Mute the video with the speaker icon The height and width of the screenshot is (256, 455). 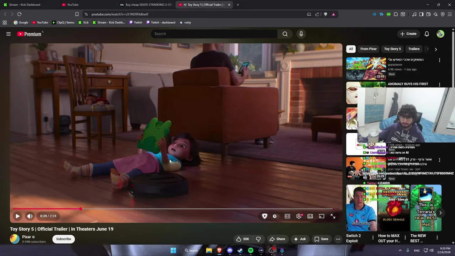(30, 216)
